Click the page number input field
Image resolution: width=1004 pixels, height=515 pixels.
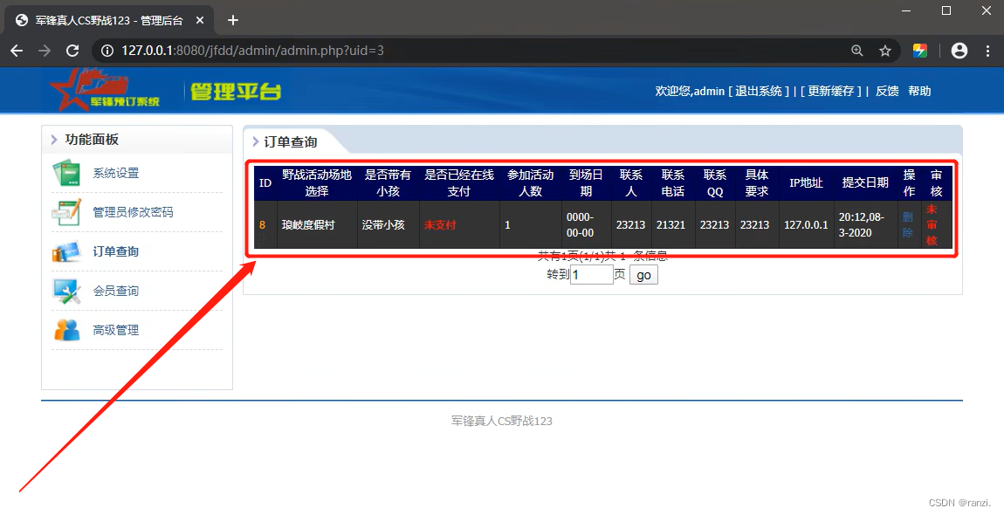(x=592, y=275)
